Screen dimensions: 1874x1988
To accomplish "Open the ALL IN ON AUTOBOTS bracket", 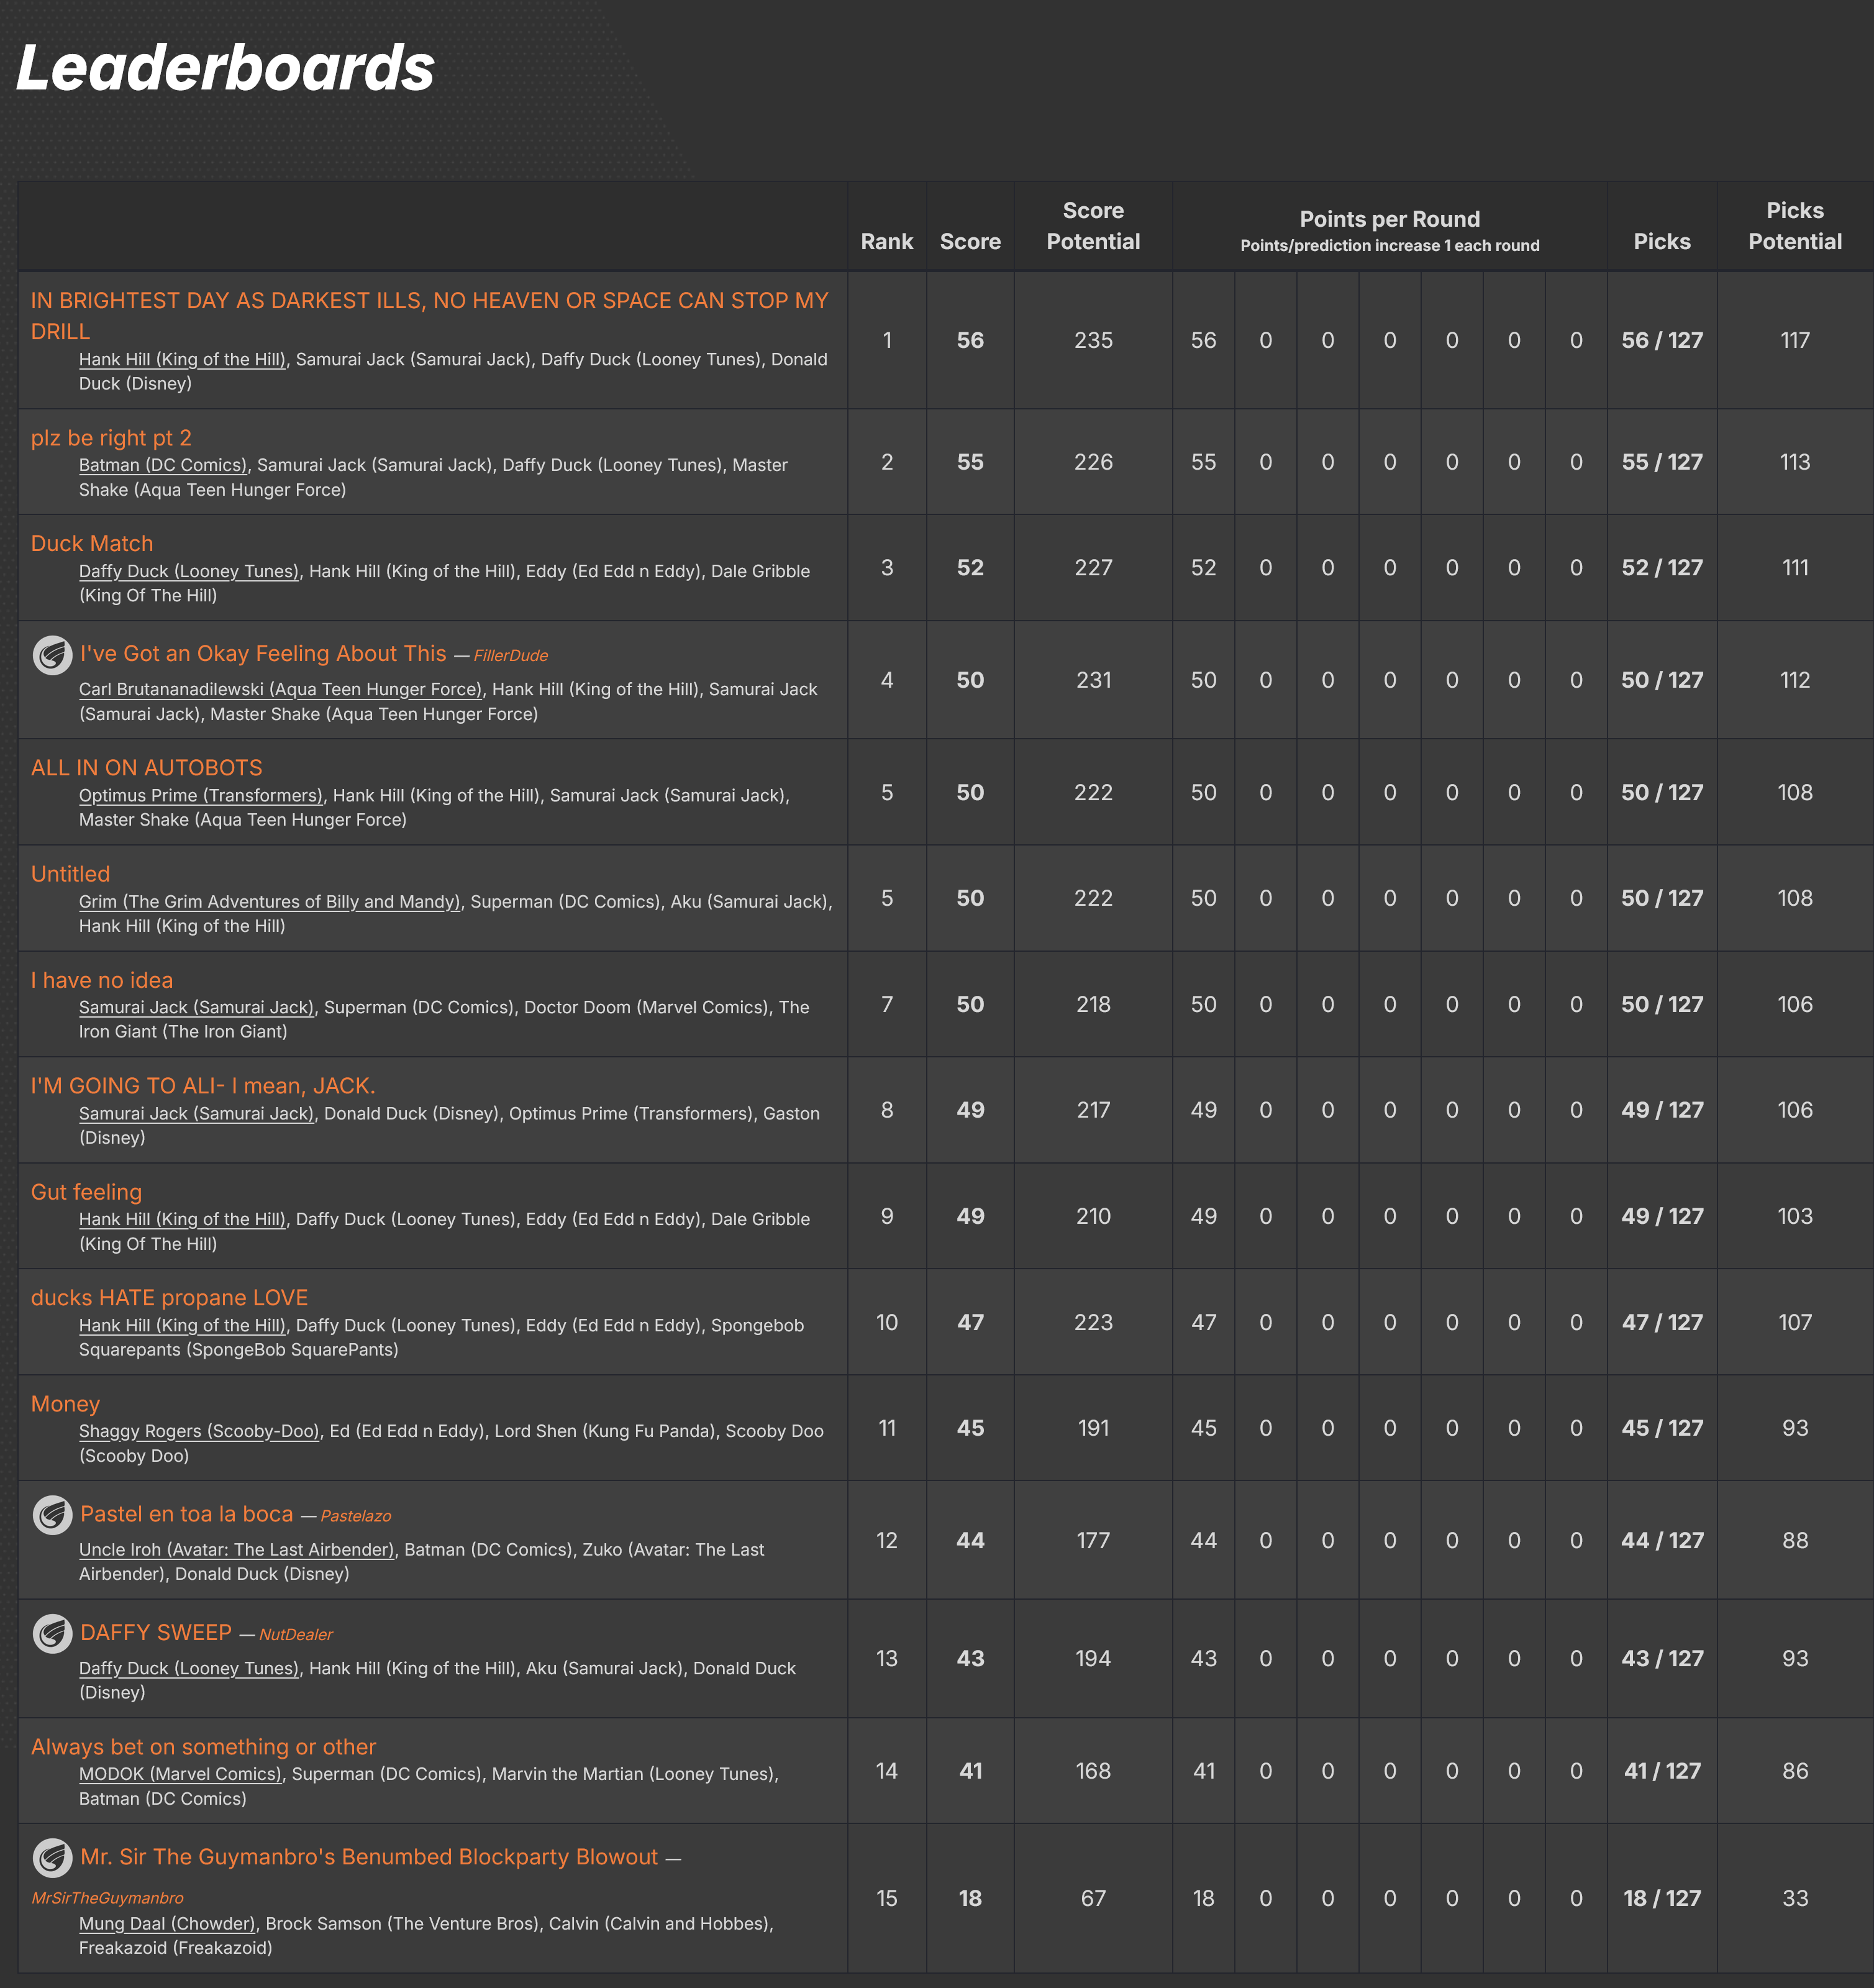I will coord(146,768).
